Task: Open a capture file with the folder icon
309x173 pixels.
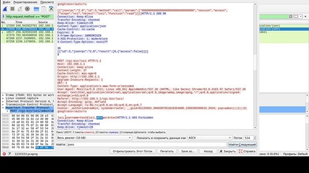Action: tap(36, 9)
